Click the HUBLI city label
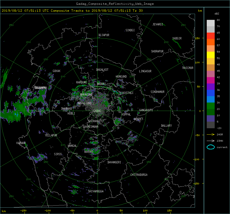 click(x=71, y=113)
